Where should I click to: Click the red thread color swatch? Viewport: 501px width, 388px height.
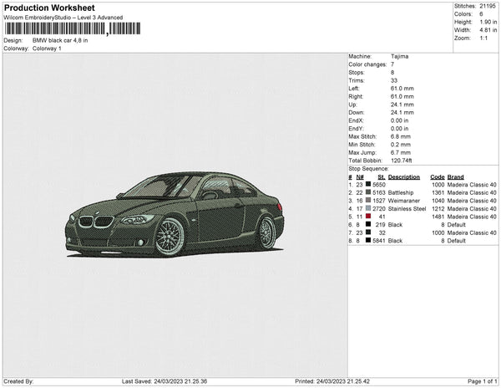pyautogui.click(x=369, y=216)
